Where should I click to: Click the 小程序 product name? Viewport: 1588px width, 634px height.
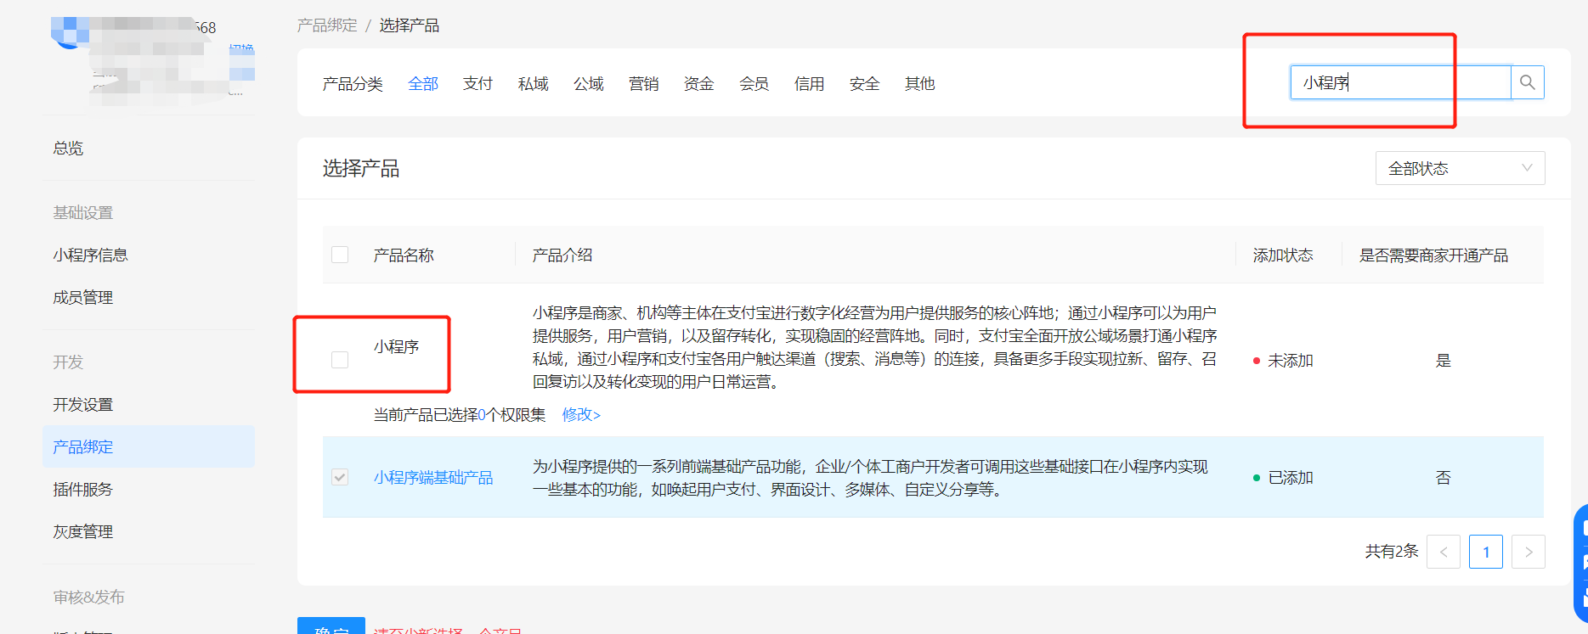click(x=397, y=347)
